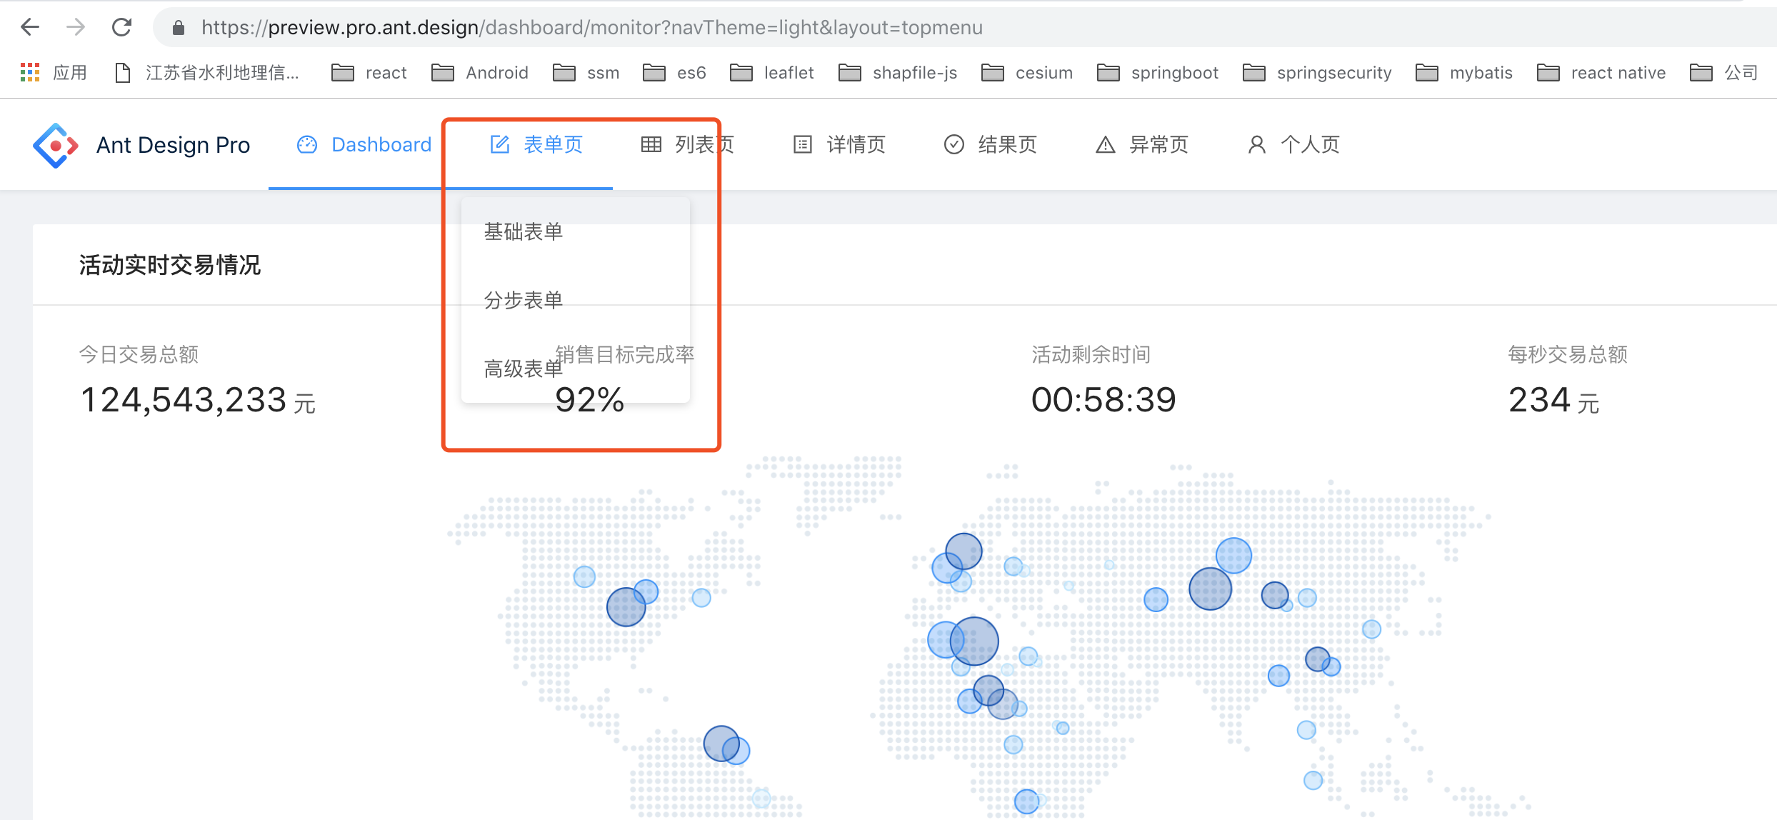Open the 表单页 top menu label

pyautogui.click(x=554, y=144)
